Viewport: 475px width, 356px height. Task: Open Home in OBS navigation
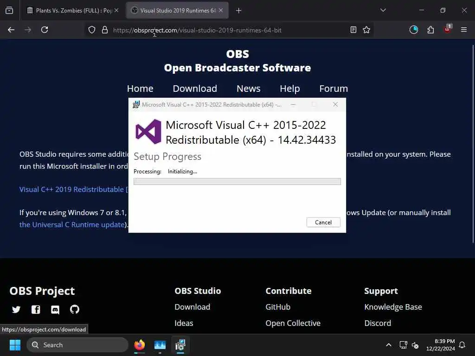click(x=140, y=89)
